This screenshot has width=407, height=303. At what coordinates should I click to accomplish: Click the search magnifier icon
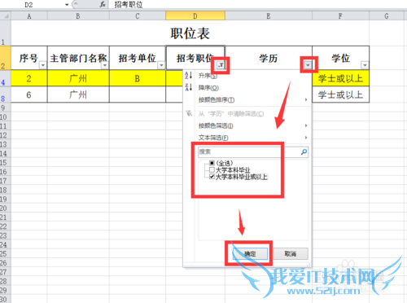[304, 151]
